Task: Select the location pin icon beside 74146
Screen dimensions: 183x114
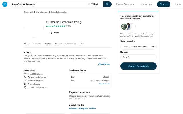Action: (89, 4)
